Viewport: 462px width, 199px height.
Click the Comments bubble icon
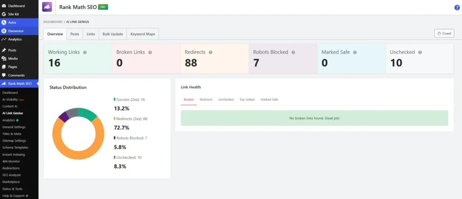coord(4,75)
